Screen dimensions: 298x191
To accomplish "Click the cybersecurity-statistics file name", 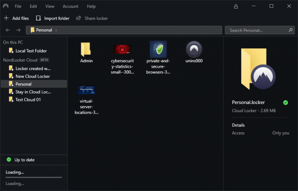I will [122, 67].
